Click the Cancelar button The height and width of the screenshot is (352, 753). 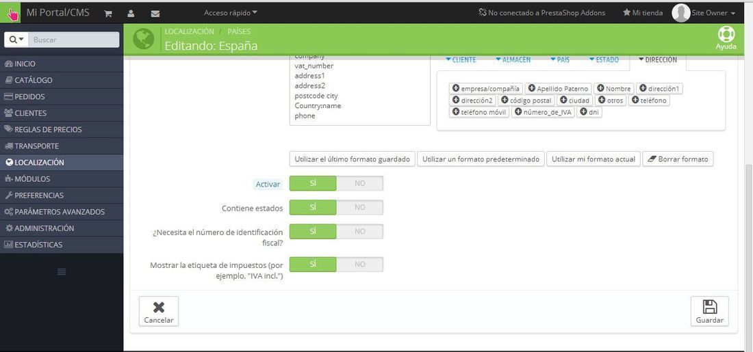pos(159,311)
